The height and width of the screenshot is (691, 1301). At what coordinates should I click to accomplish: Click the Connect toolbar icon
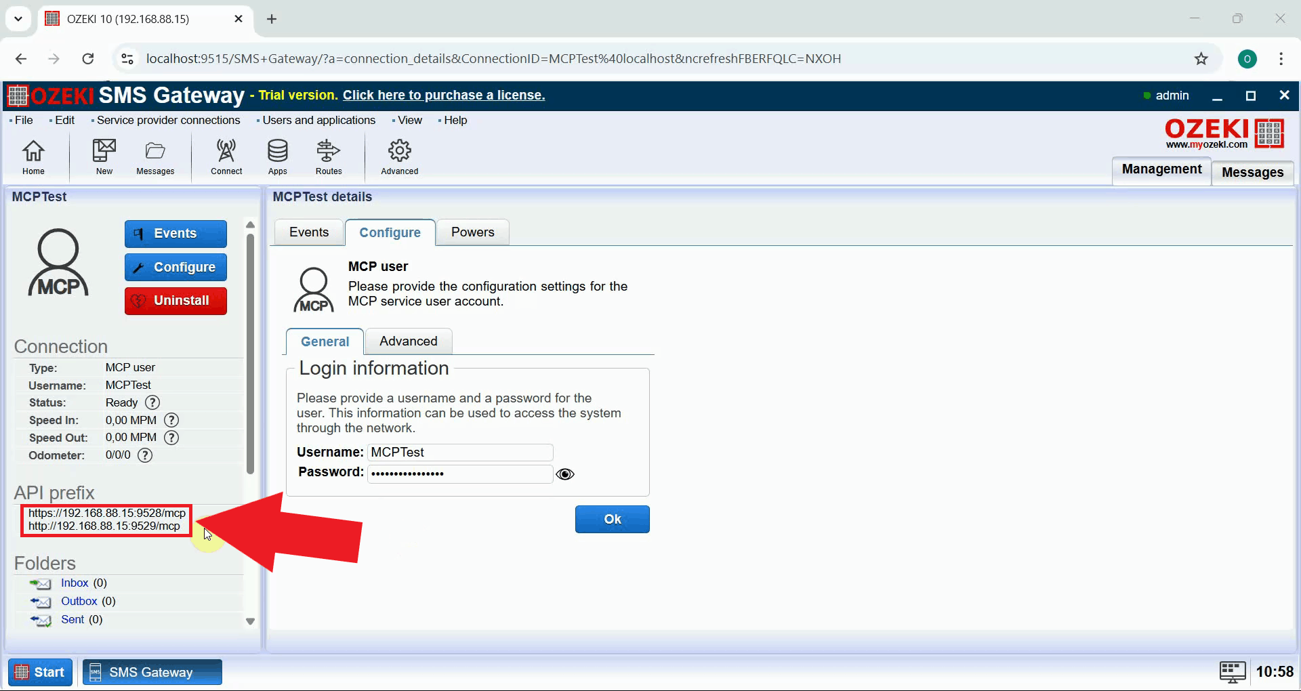coord(226,156)
